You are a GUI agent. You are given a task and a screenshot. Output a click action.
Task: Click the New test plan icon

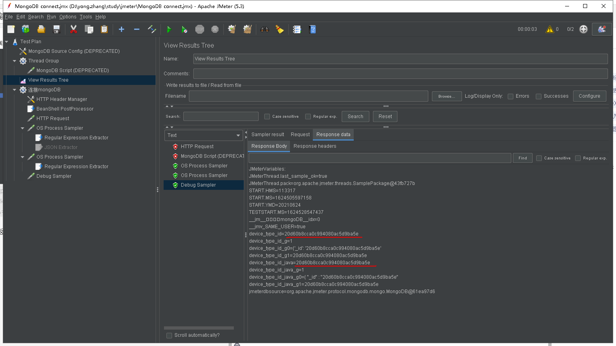click(x=11, y=29)
